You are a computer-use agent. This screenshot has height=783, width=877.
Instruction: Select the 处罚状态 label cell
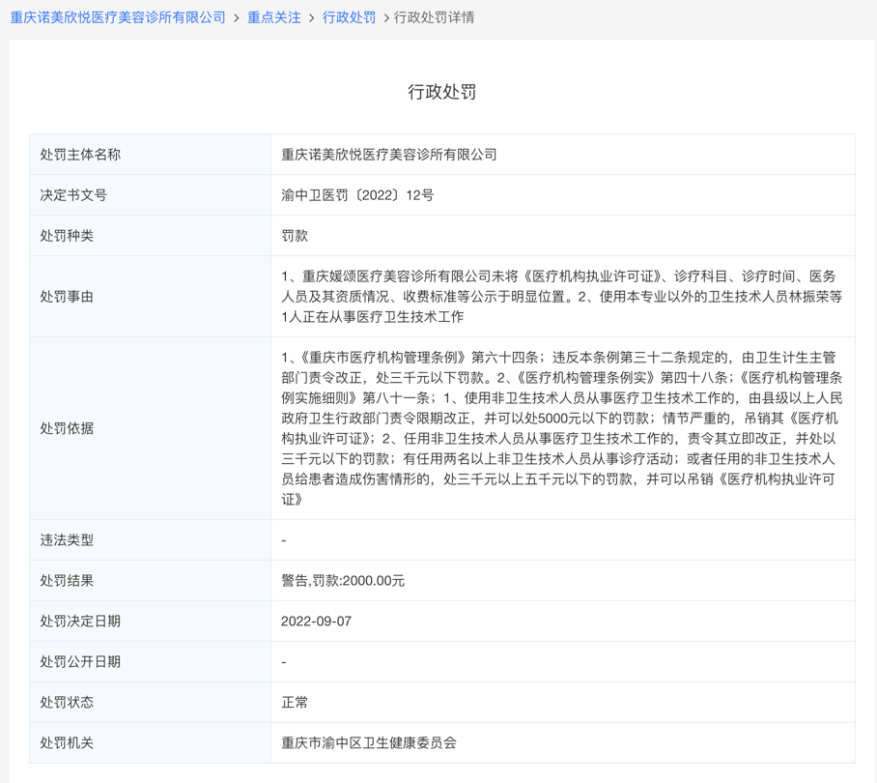[x=151, y=703]
